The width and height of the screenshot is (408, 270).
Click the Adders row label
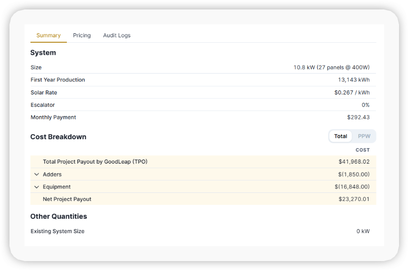pos(52,175)
